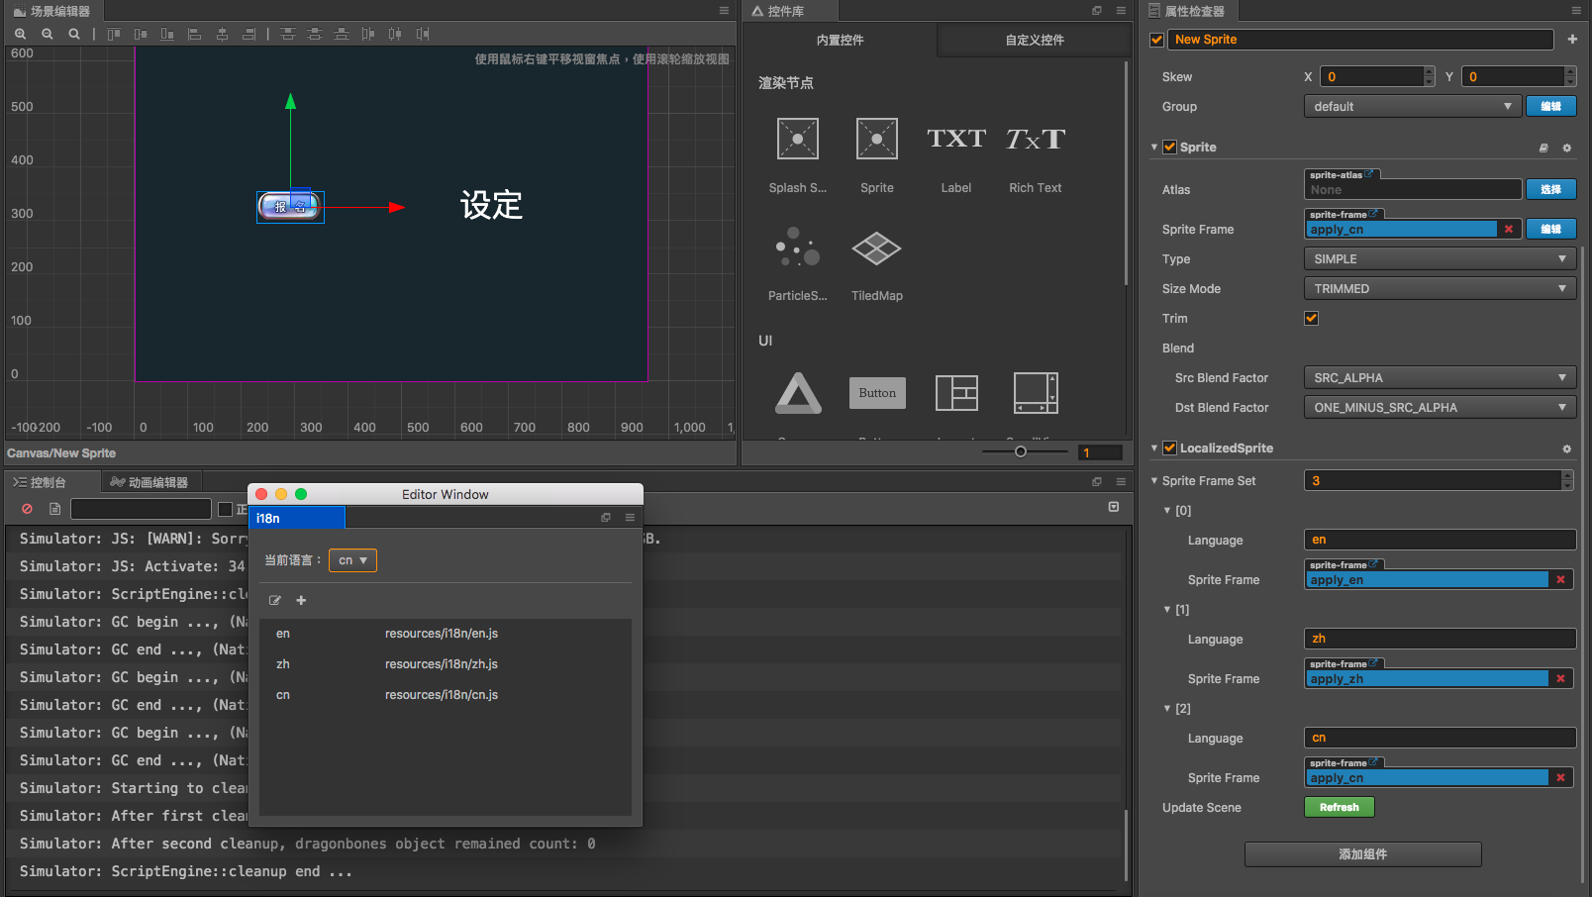Open the 动画编辑器 tab

(150, 482)
